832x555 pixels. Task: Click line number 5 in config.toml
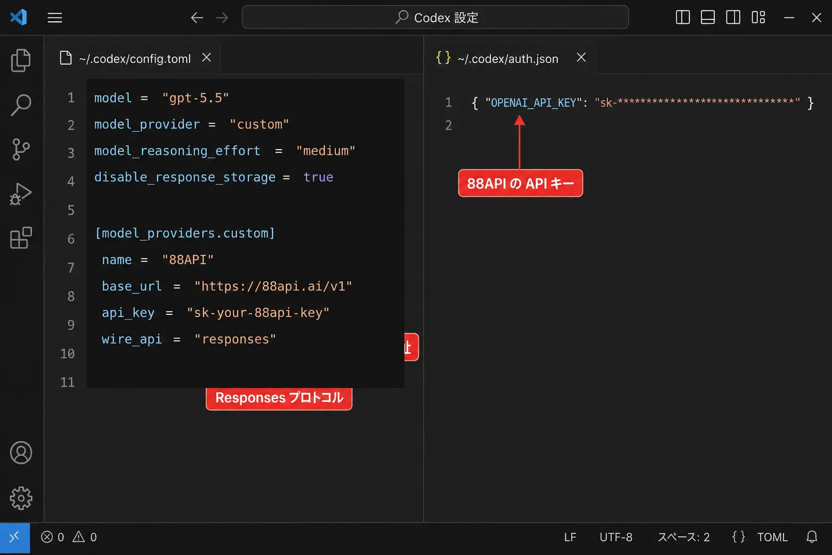pyautogui.click(x=71, y=210)
